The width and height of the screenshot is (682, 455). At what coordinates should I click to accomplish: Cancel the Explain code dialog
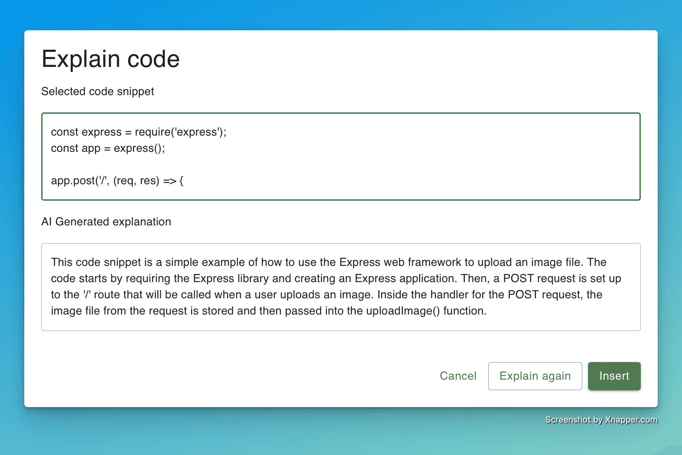(x=458, y=376)
